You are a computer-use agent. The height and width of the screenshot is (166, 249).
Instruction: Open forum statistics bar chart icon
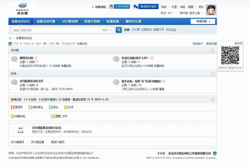10,44
